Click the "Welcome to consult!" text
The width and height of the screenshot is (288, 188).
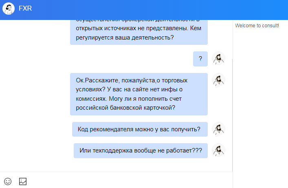[x=257, y=26]
